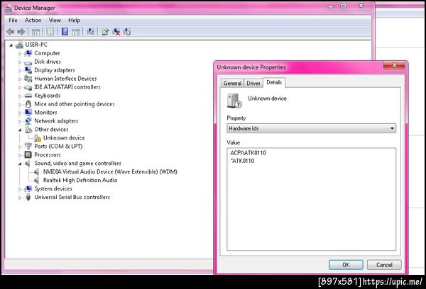Switch to the Driver tab
426x289 pixels.
[253, 84]
